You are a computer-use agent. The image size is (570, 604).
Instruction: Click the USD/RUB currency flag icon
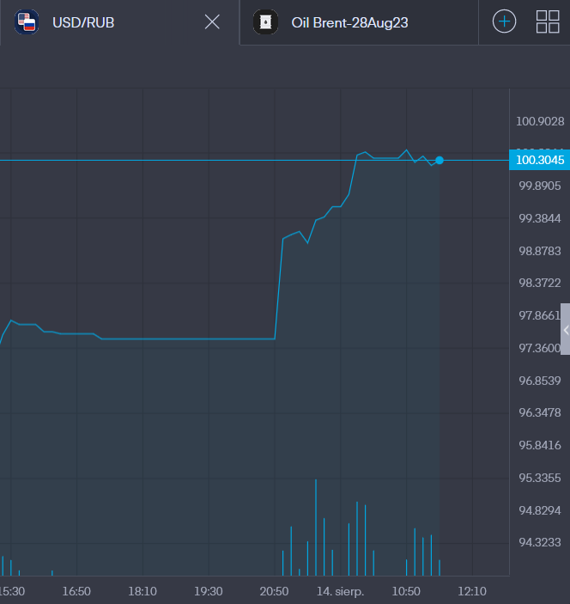27,22
